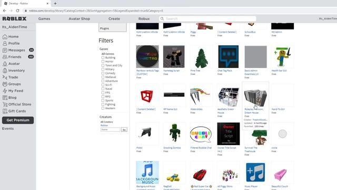
Task: Open the Pistol thumbnail
Action: 147,134
